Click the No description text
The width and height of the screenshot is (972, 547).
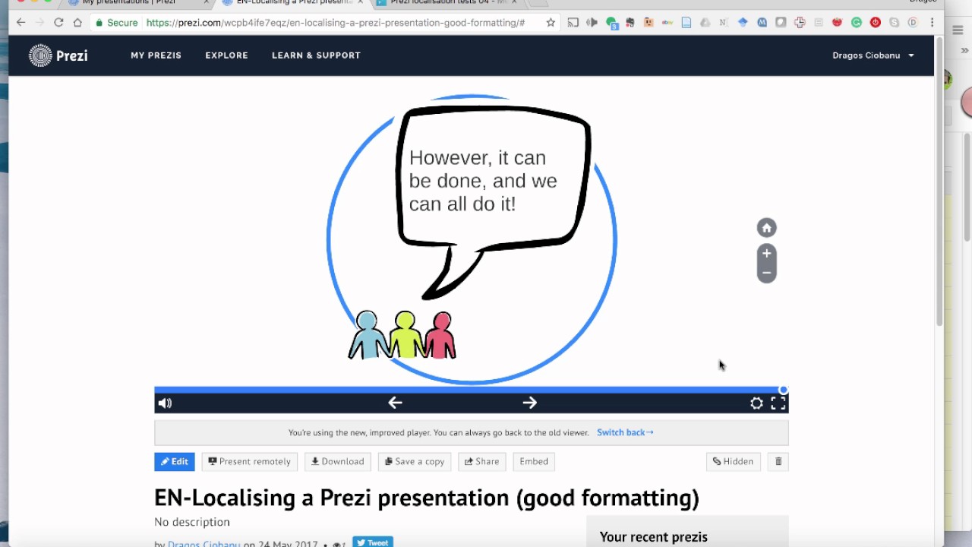click(x=192, y=522)
